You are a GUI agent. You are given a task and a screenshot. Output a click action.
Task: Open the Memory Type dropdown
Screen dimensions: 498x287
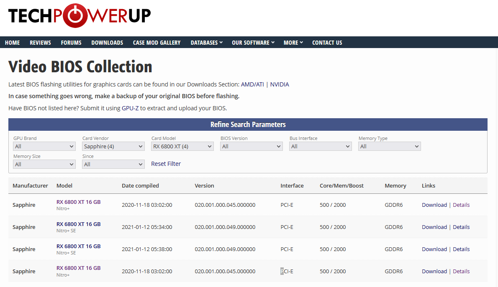tap(389, 146)
